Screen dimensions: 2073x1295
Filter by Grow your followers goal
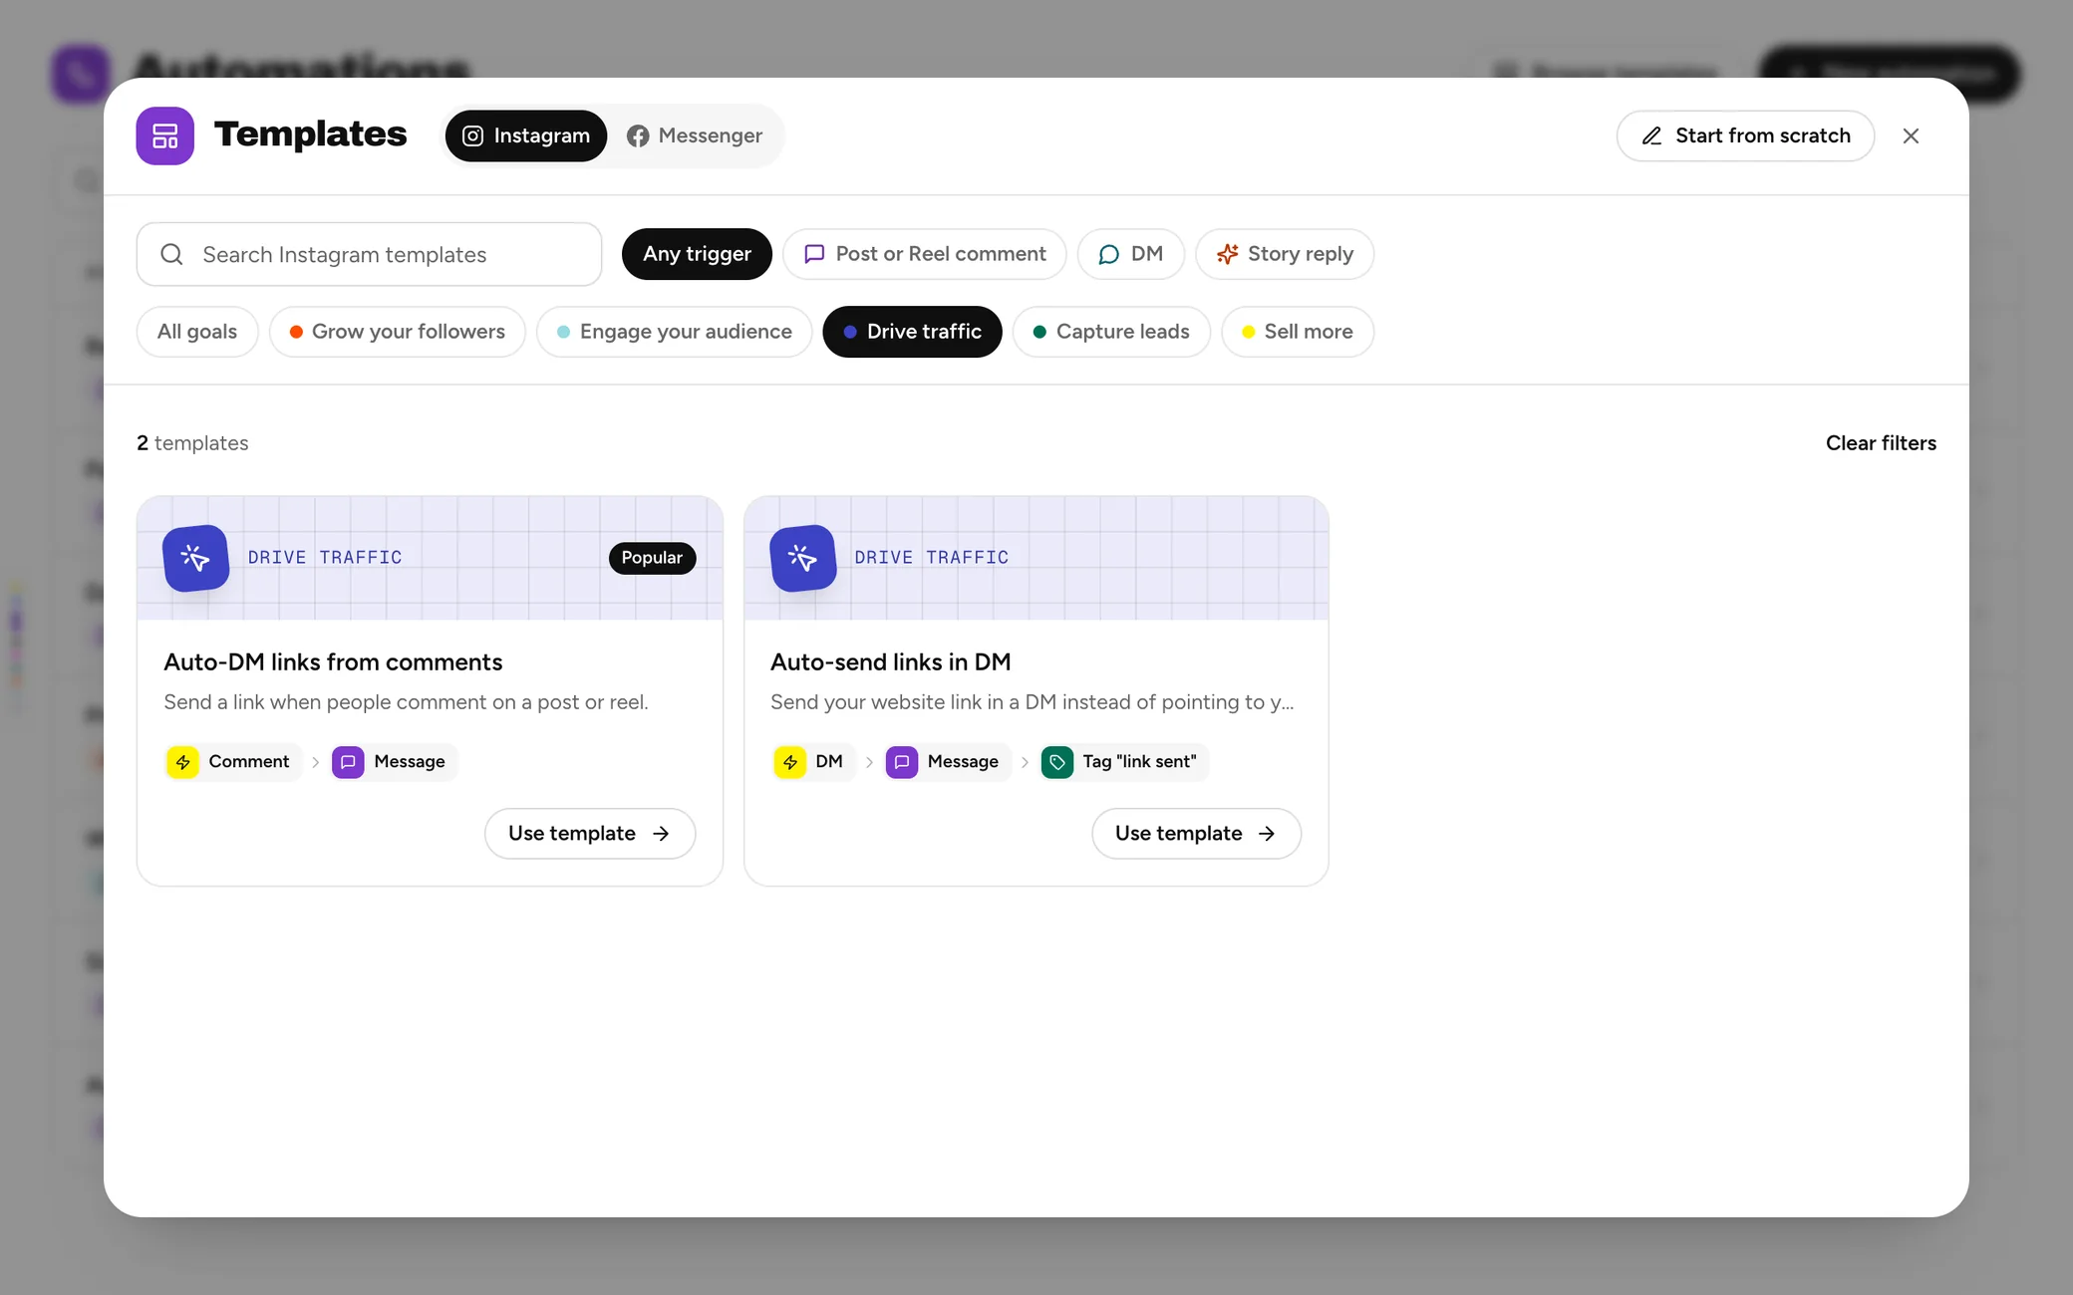tap(397, 332)
